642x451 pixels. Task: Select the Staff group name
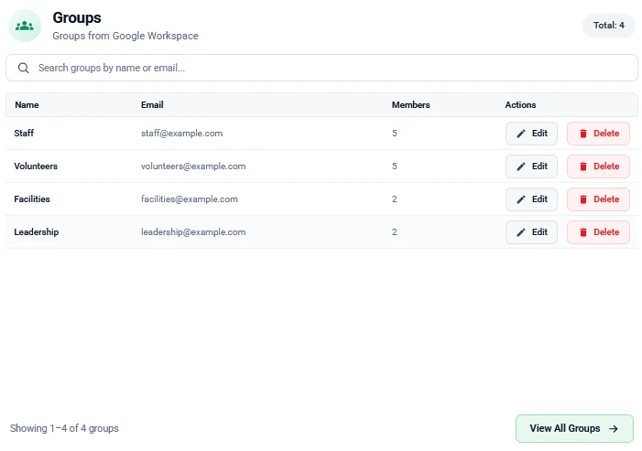tap(24, 134)
